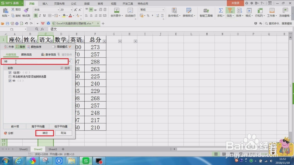The width and height of the screenshot is (294, 165).
Task: Click the Sort (排序) AZ icon
Action: point(239,11)
